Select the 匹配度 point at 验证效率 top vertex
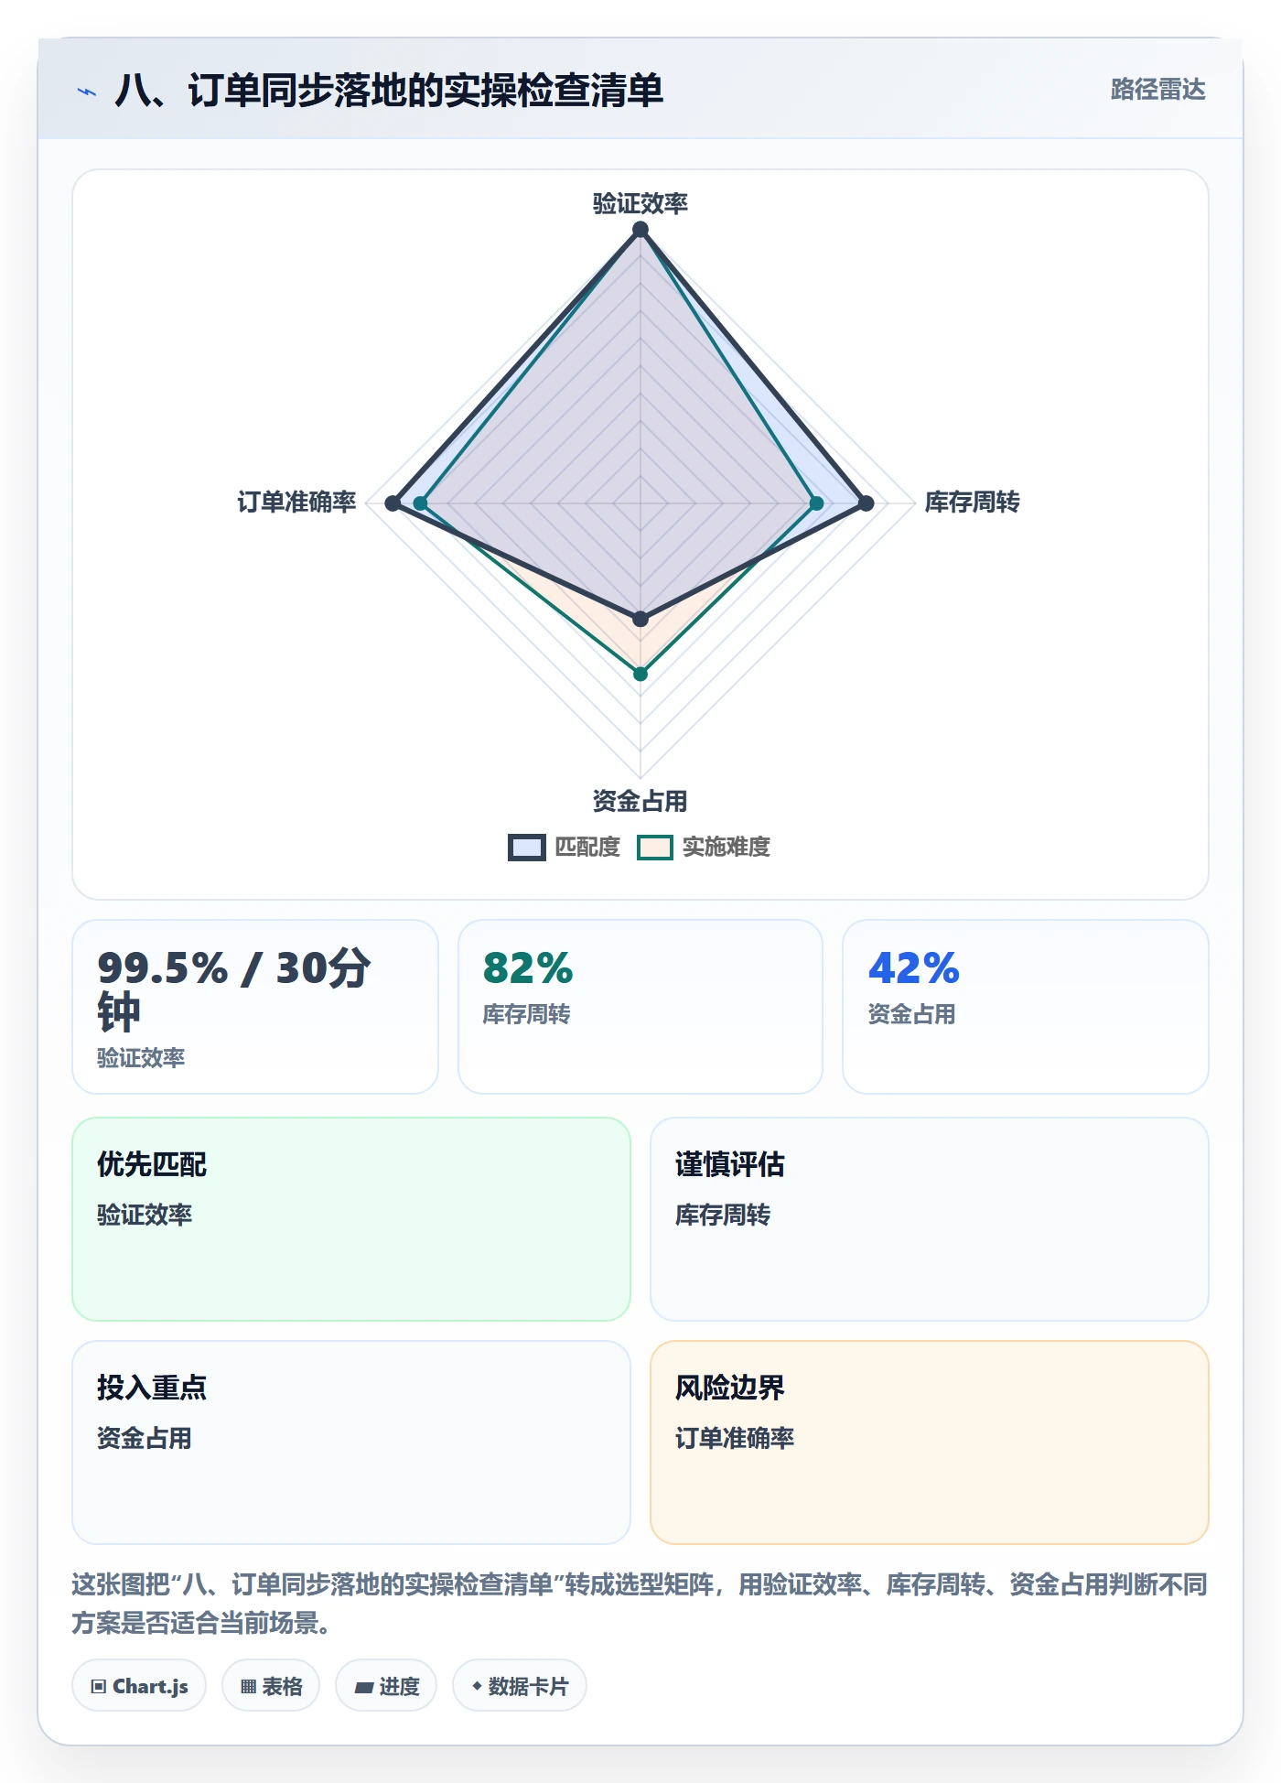The height and width of the screenshot is (1783, 1281). coord(640,230)
